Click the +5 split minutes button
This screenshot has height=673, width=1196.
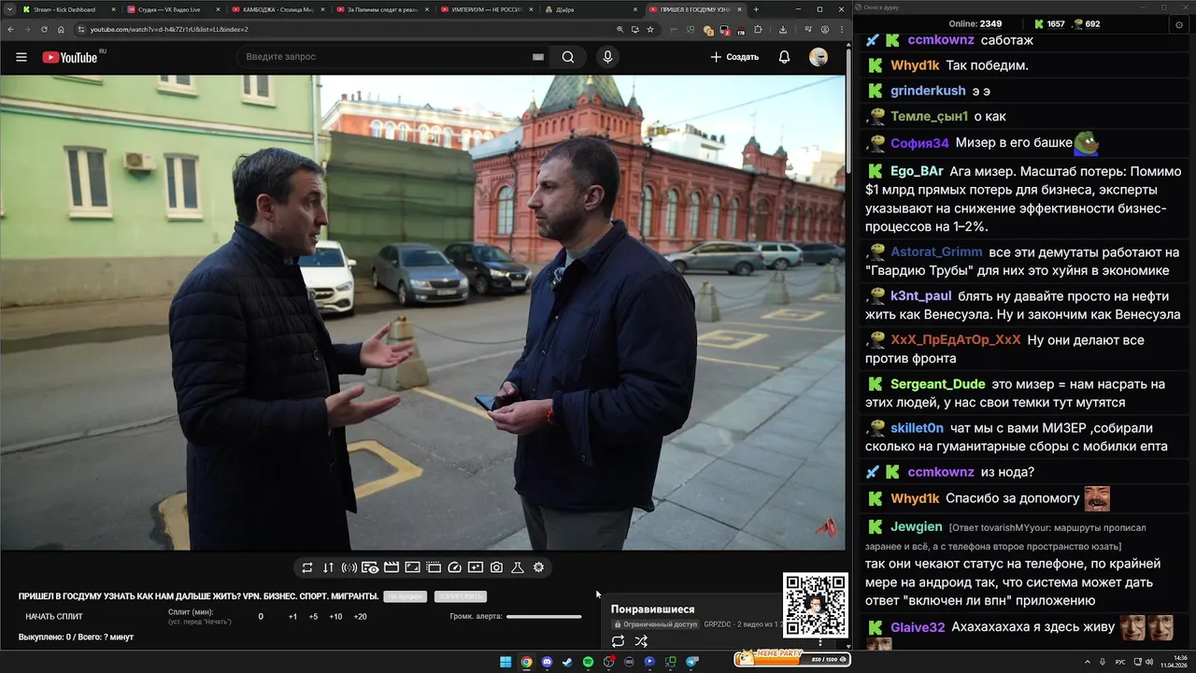click(313, 617)
